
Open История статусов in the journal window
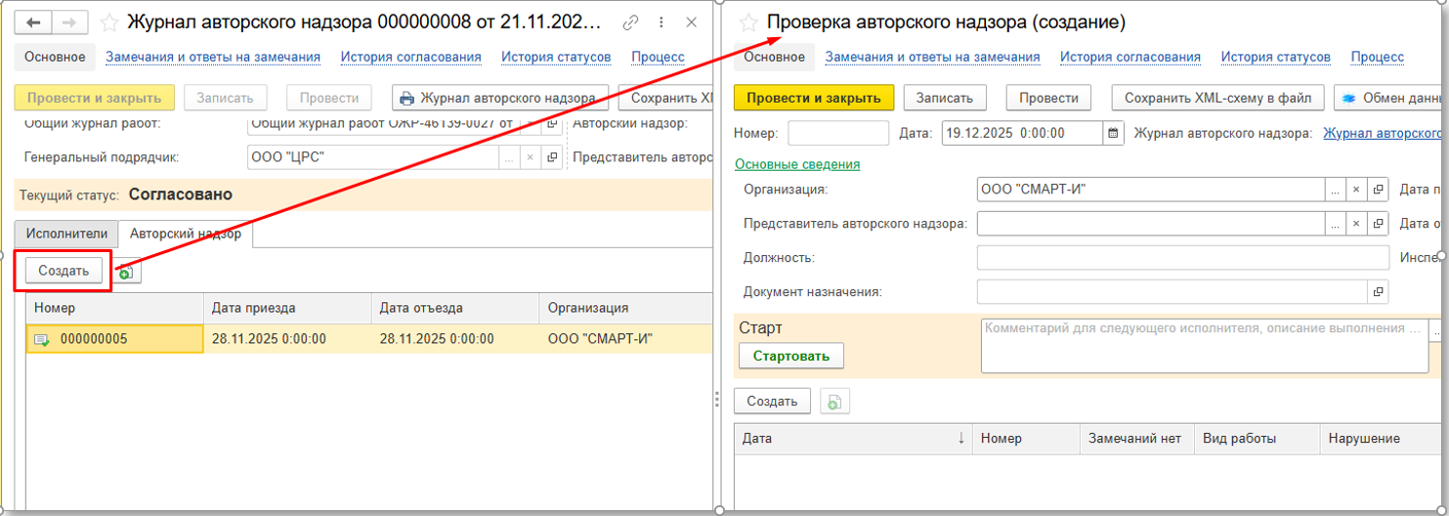[556, 57]
